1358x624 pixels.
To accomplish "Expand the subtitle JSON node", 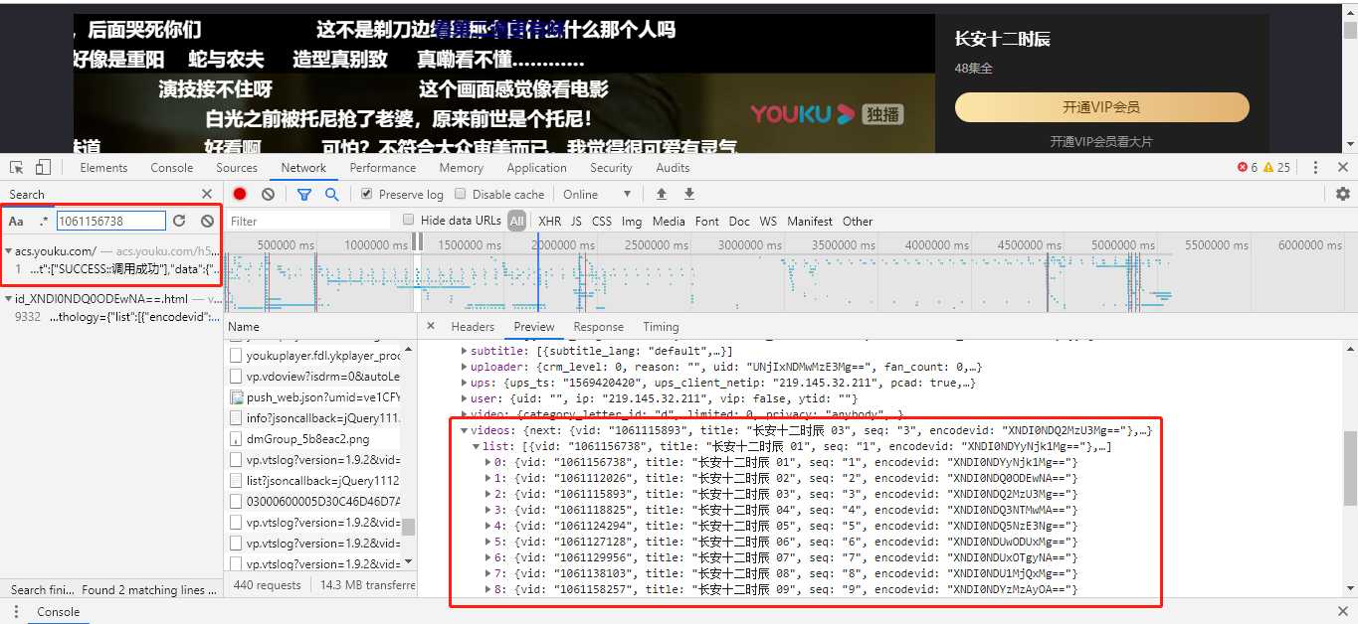I will point(465,351).
